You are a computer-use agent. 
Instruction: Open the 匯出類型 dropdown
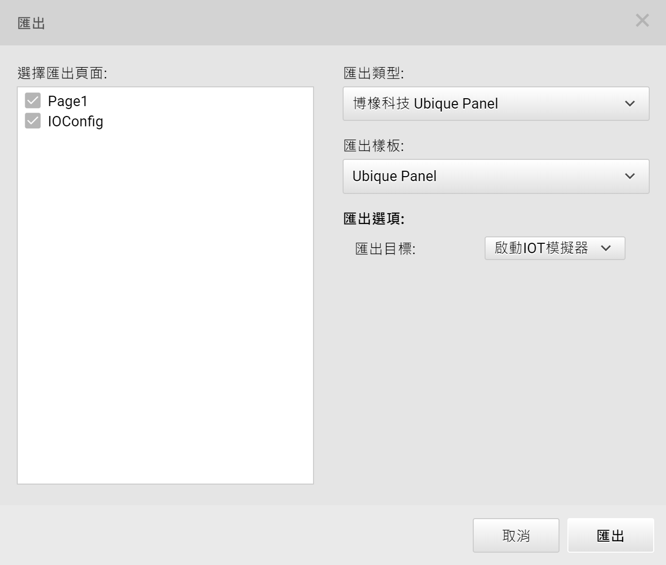pos(496,104)
